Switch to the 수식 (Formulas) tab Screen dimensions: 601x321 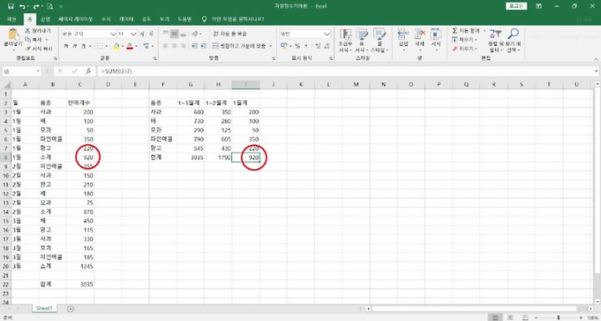pos(106,19)
